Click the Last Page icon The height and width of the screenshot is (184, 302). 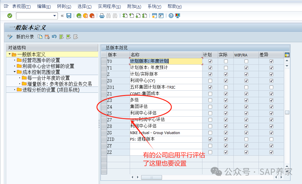(x=144, y=16)
